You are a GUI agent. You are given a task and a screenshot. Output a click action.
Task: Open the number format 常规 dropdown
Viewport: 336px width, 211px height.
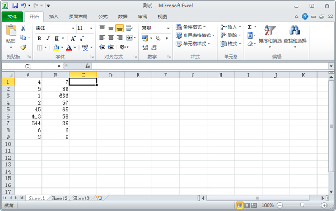tap(168, 29)
